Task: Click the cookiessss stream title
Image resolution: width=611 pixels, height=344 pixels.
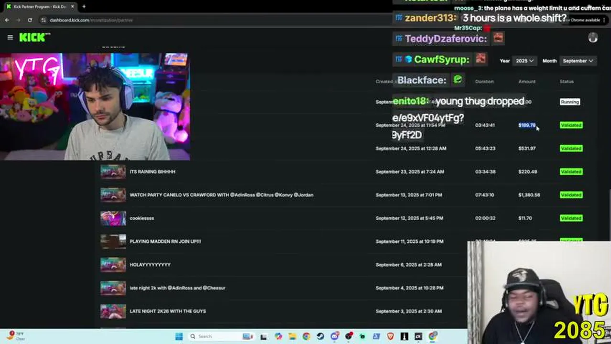Action: pyautogui.click(x=142, y=218)
